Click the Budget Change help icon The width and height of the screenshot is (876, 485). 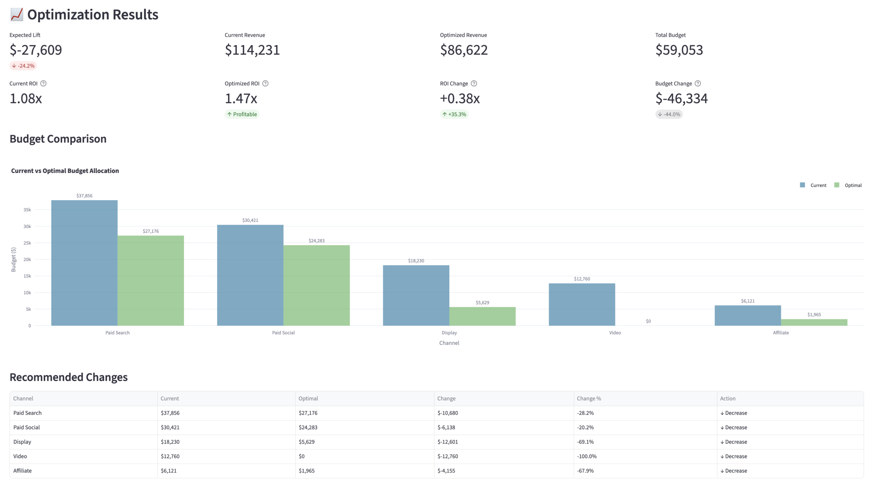[x=698, y=83]
